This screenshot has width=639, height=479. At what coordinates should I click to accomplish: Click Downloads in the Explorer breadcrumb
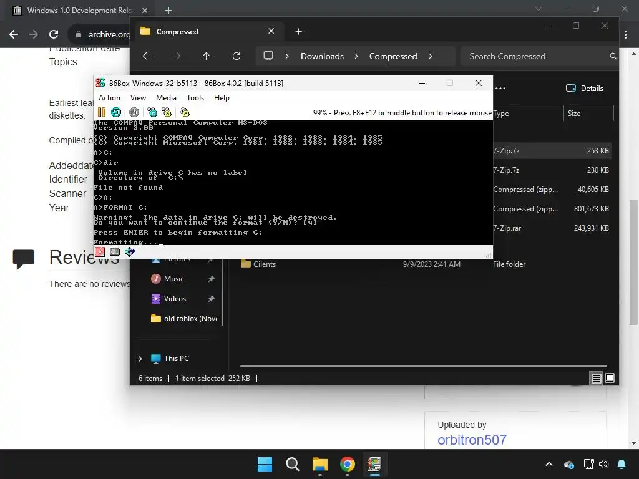click(x=323, y=56)
